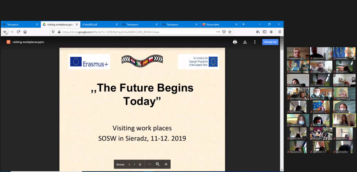The width and height of the screenshot is (357, 172).
Task: Bookmark this page with the star icon
Action: 230,32
